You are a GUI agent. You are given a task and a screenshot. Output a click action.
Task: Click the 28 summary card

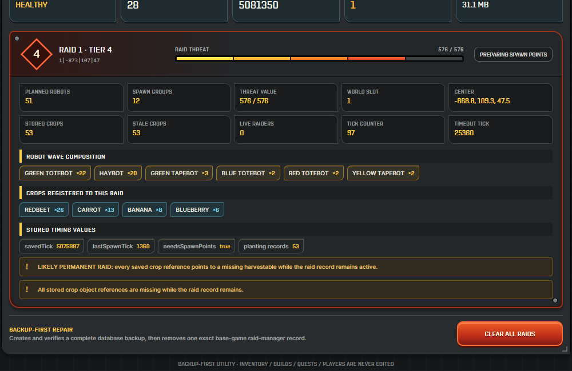pos(174,10)
